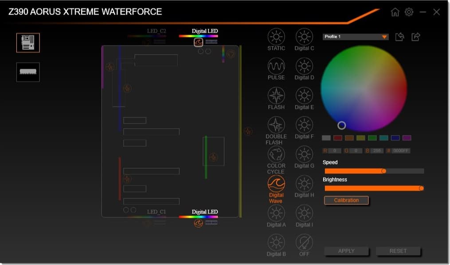Go to the home screen icon
The width and height of the screenshot is (450, 265).
pos(395,12)
